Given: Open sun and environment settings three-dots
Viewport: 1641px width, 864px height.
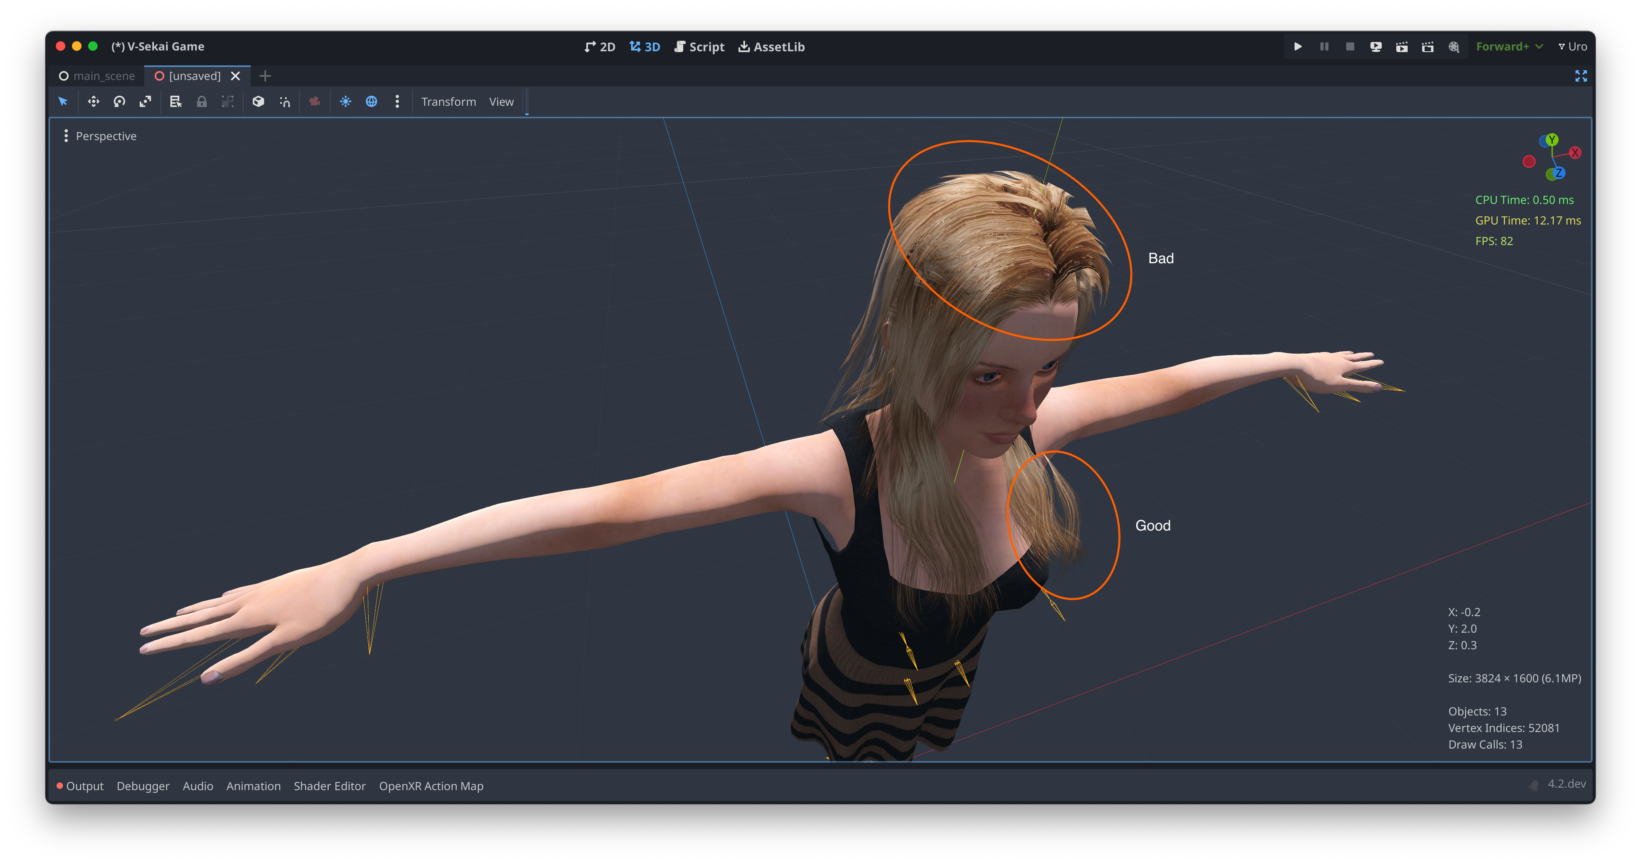Looking at the screenshot, I should (x=397, y=101).
